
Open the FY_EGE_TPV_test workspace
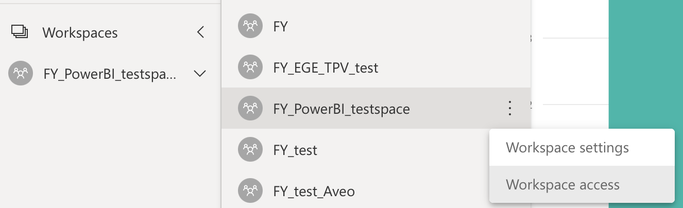[x=376, y=67]
